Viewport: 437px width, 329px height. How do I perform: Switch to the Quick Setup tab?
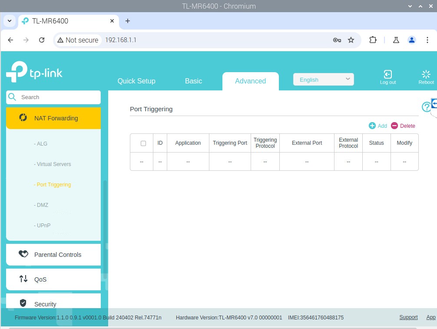[136, 81]
